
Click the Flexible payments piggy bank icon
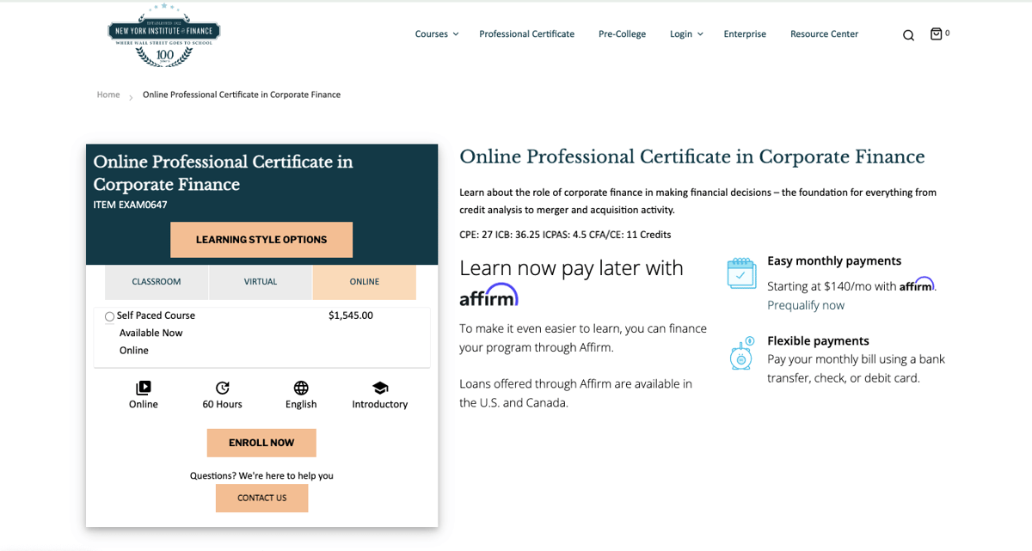click(740, 353)
